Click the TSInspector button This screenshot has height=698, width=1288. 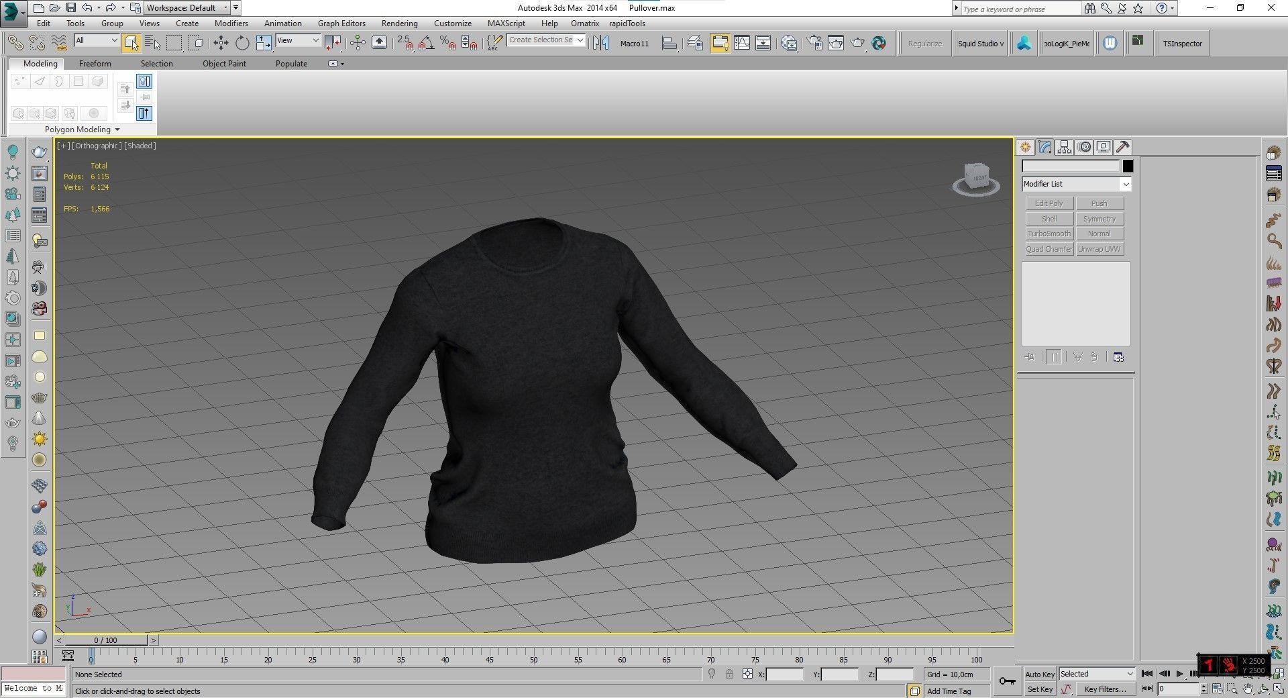coord(1182,44)
